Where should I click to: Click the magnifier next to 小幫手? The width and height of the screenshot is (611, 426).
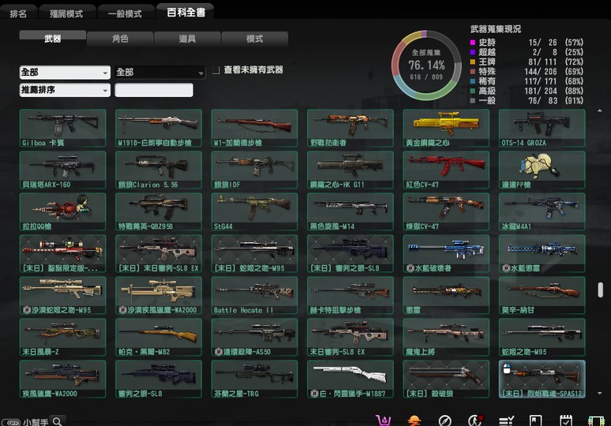tap(58, 420)
